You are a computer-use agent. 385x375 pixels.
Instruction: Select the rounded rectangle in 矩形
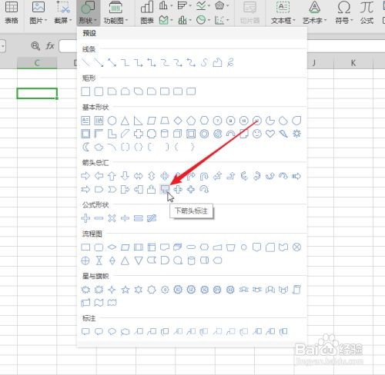click(x=99, y=91)
